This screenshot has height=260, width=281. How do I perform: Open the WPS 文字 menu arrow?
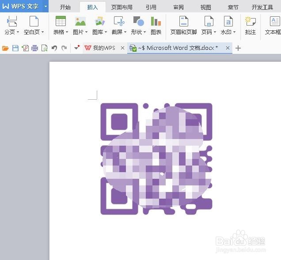click(x=46, y=6)
